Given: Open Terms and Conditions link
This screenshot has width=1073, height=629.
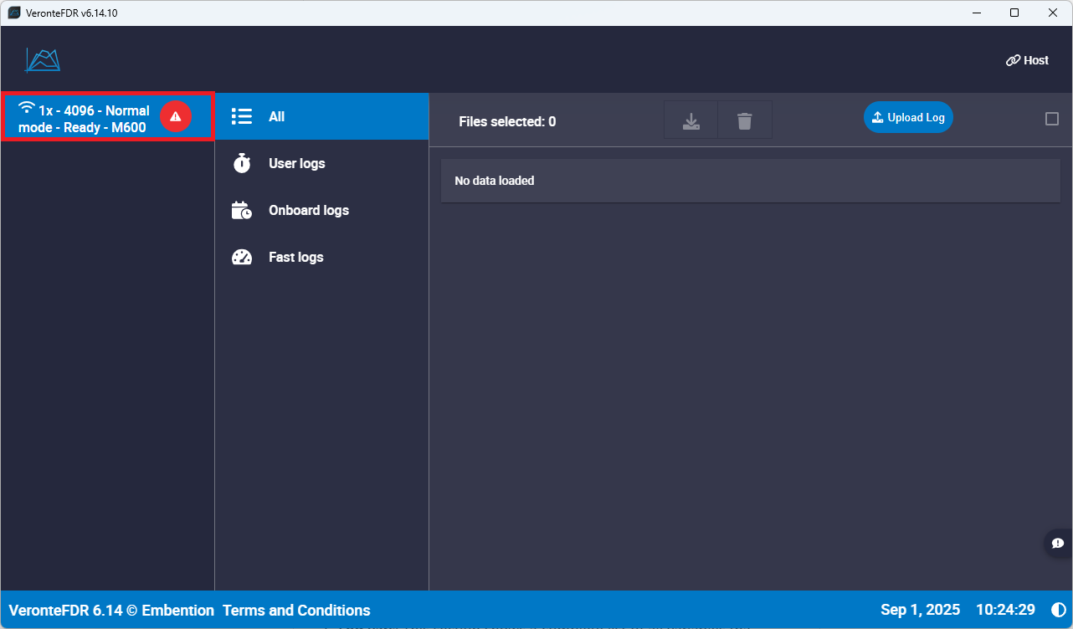Looking at the screenshot, I should (x=296, y=610).
